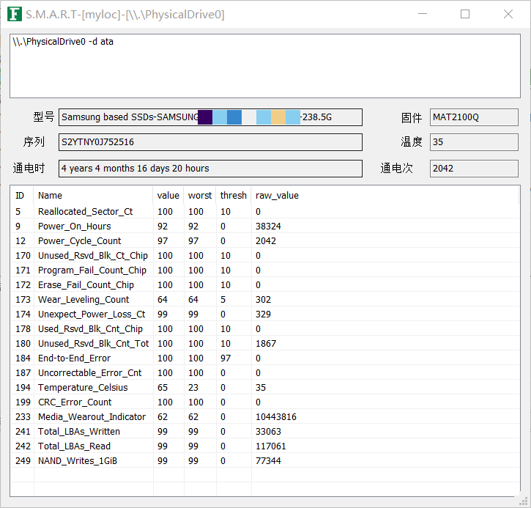Select the Reallocated_Sector_Ct row
The height and width of the screenshot is (508, 531).
coord(86,212)
